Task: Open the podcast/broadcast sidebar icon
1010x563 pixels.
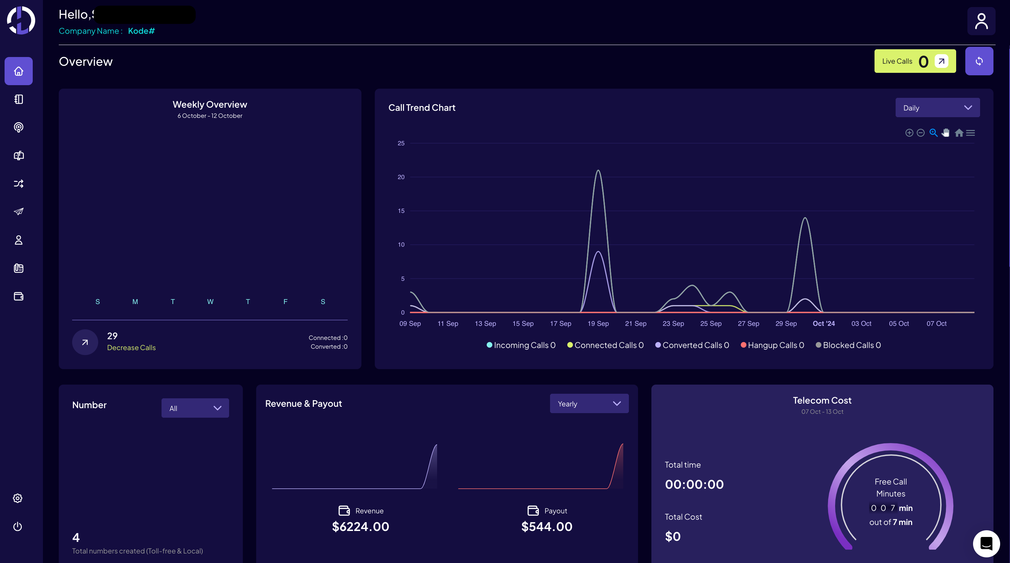Action: coord(18,127)
